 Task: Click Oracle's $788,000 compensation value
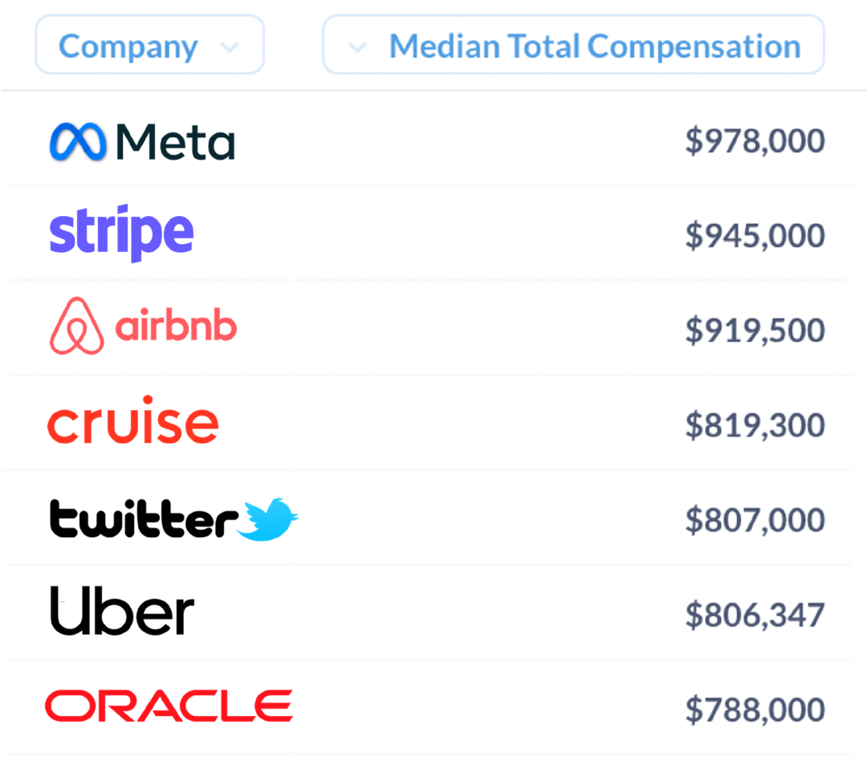tap(755, 710)
